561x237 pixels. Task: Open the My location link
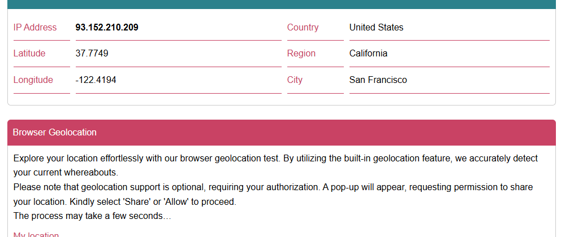(x=36, y=235)
